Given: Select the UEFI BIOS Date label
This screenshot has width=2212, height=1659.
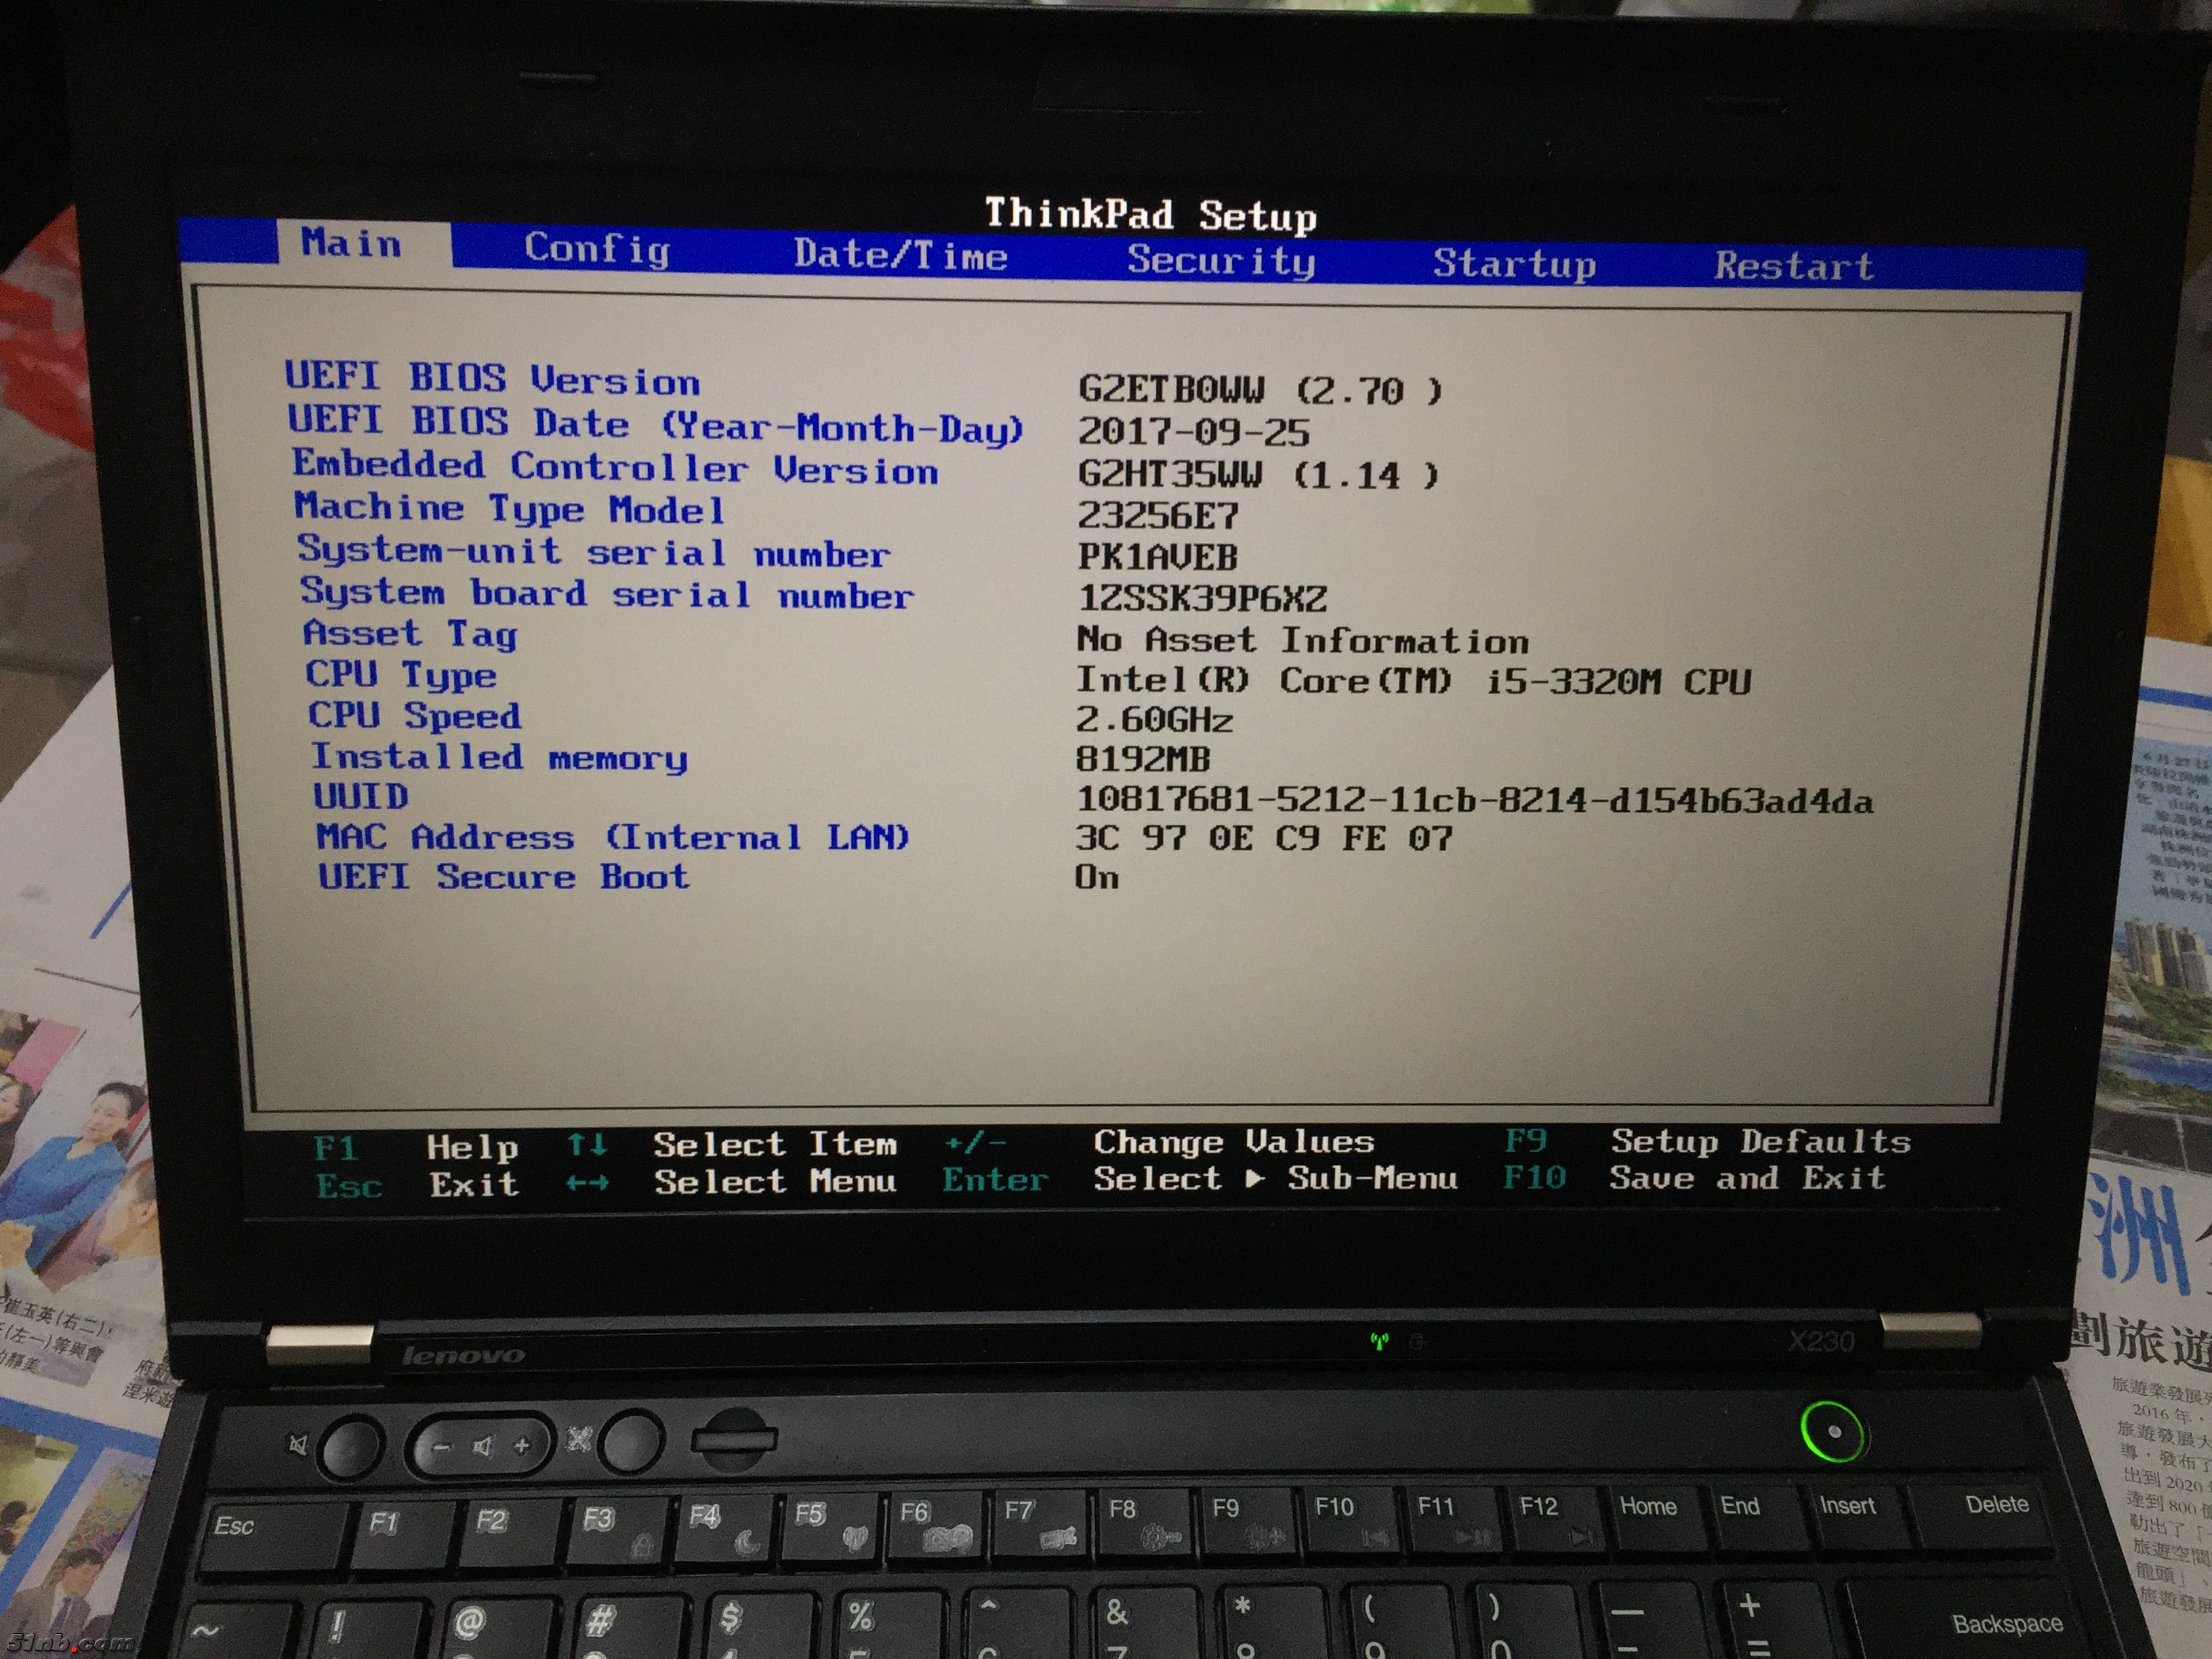Looking at the screenshot, I should [656, 425].
